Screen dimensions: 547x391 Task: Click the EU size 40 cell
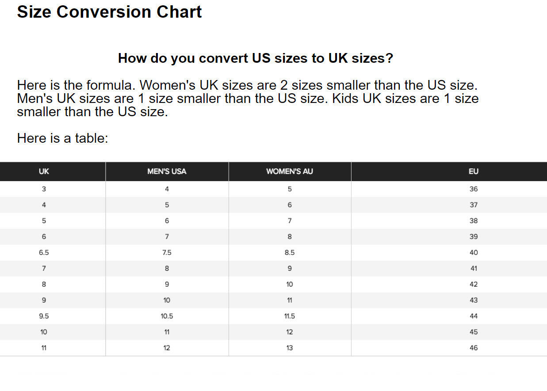474,253
